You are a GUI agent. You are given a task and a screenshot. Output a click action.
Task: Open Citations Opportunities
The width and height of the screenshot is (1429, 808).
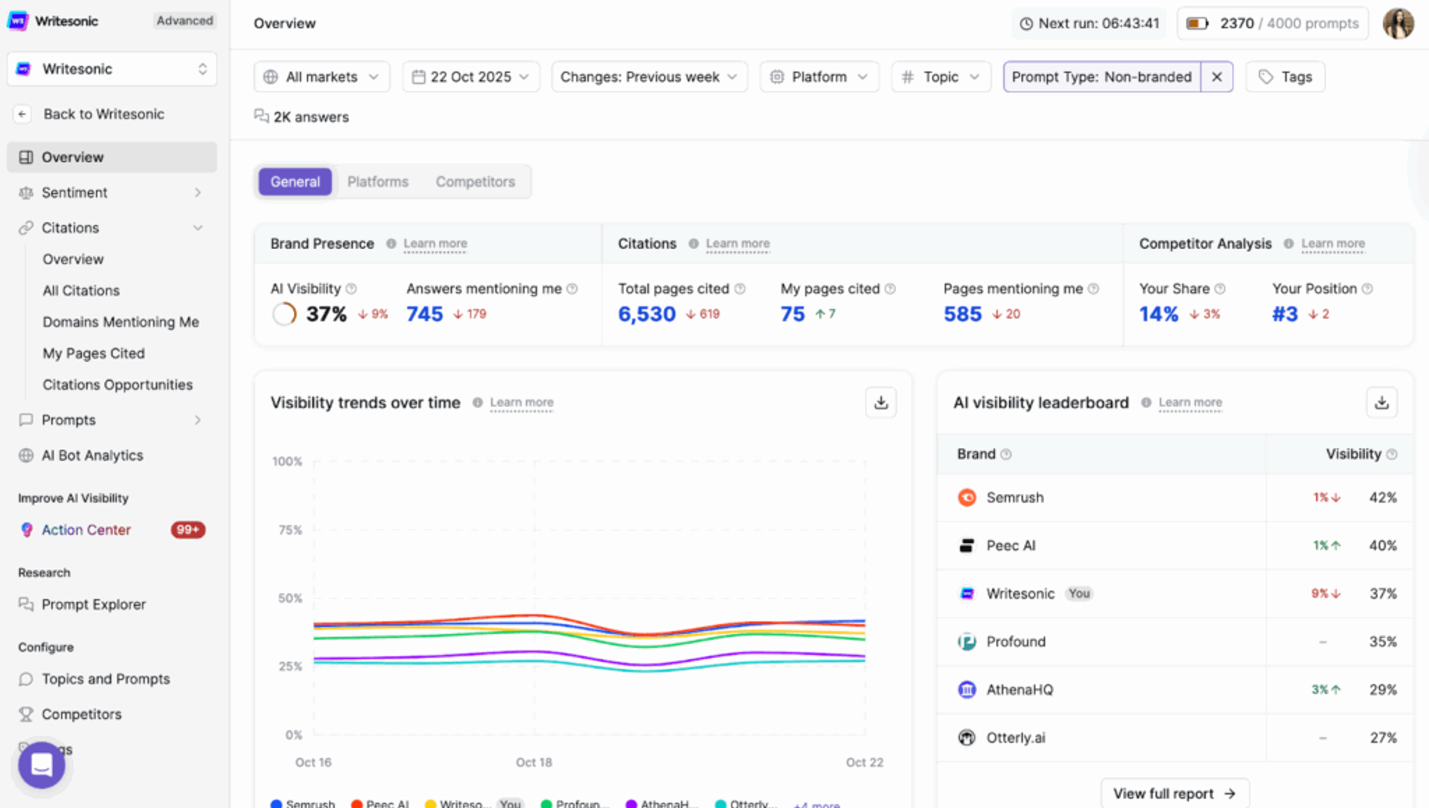pos(118,385)
